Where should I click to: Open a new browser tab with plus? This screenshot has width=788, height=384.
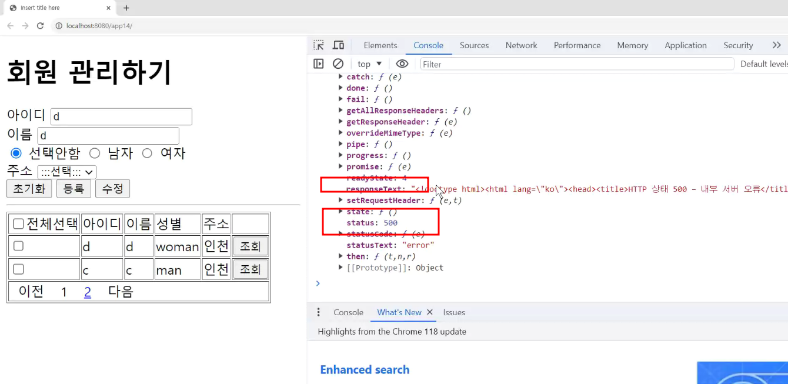[126, 8]
